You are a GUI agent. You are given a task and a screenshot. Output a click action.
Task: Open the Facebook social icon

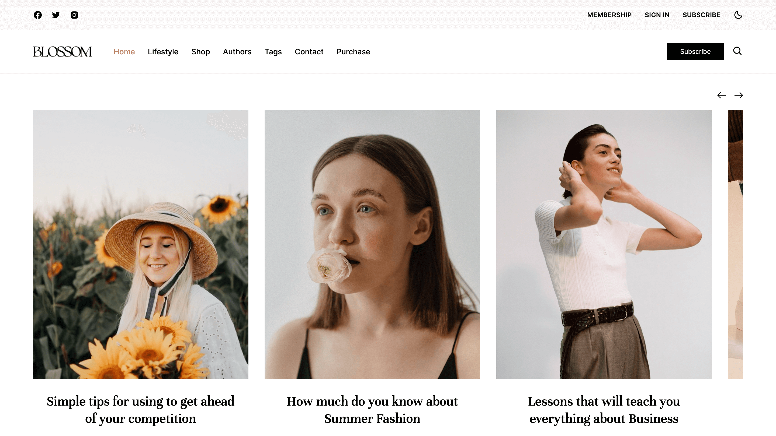(38, 15)
